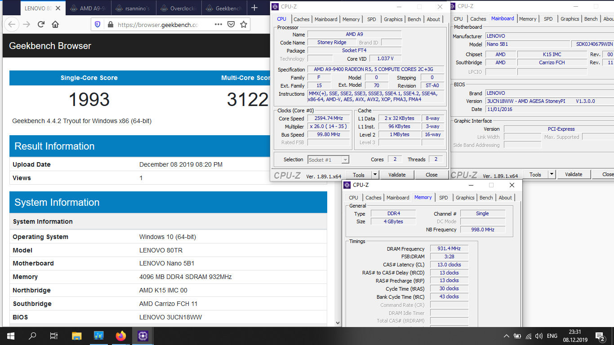Open Bench tab in Memory window

click(x=486, y=198)
